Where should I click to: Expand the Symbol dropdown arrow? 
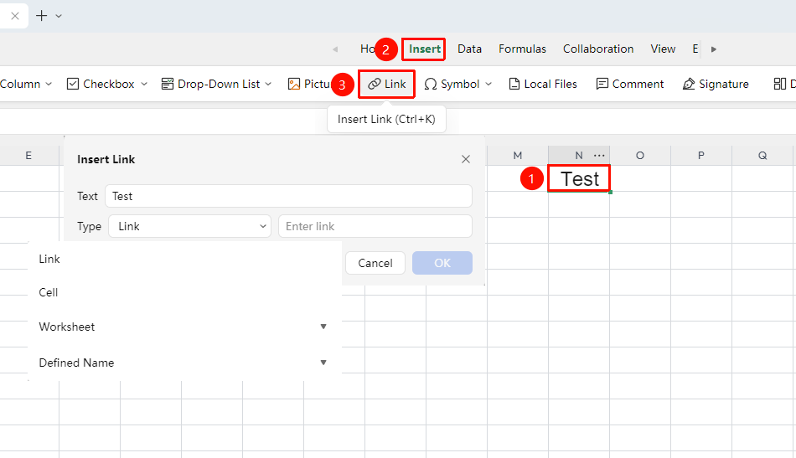pos(488,85)
